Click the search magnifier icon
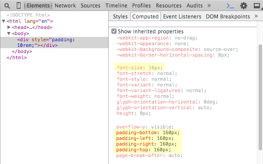Viewport: 263px width, 164px height. [x=7, y=6]
